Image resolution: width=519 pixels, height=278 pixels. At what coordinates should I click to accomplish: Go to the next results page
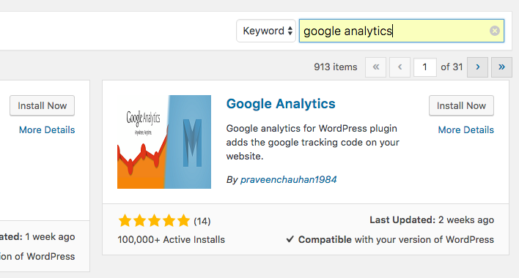point(477,67)
